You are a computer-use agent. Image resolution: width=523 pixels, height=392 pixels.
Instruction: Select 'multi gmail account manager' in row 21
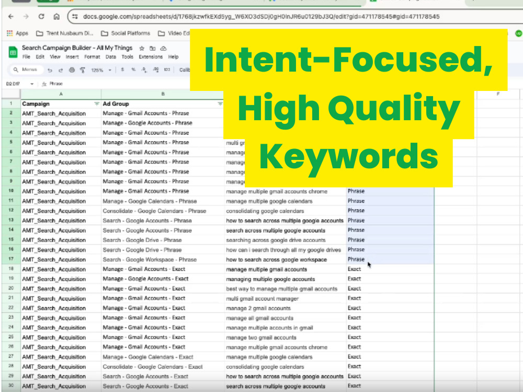click(285, 298)
